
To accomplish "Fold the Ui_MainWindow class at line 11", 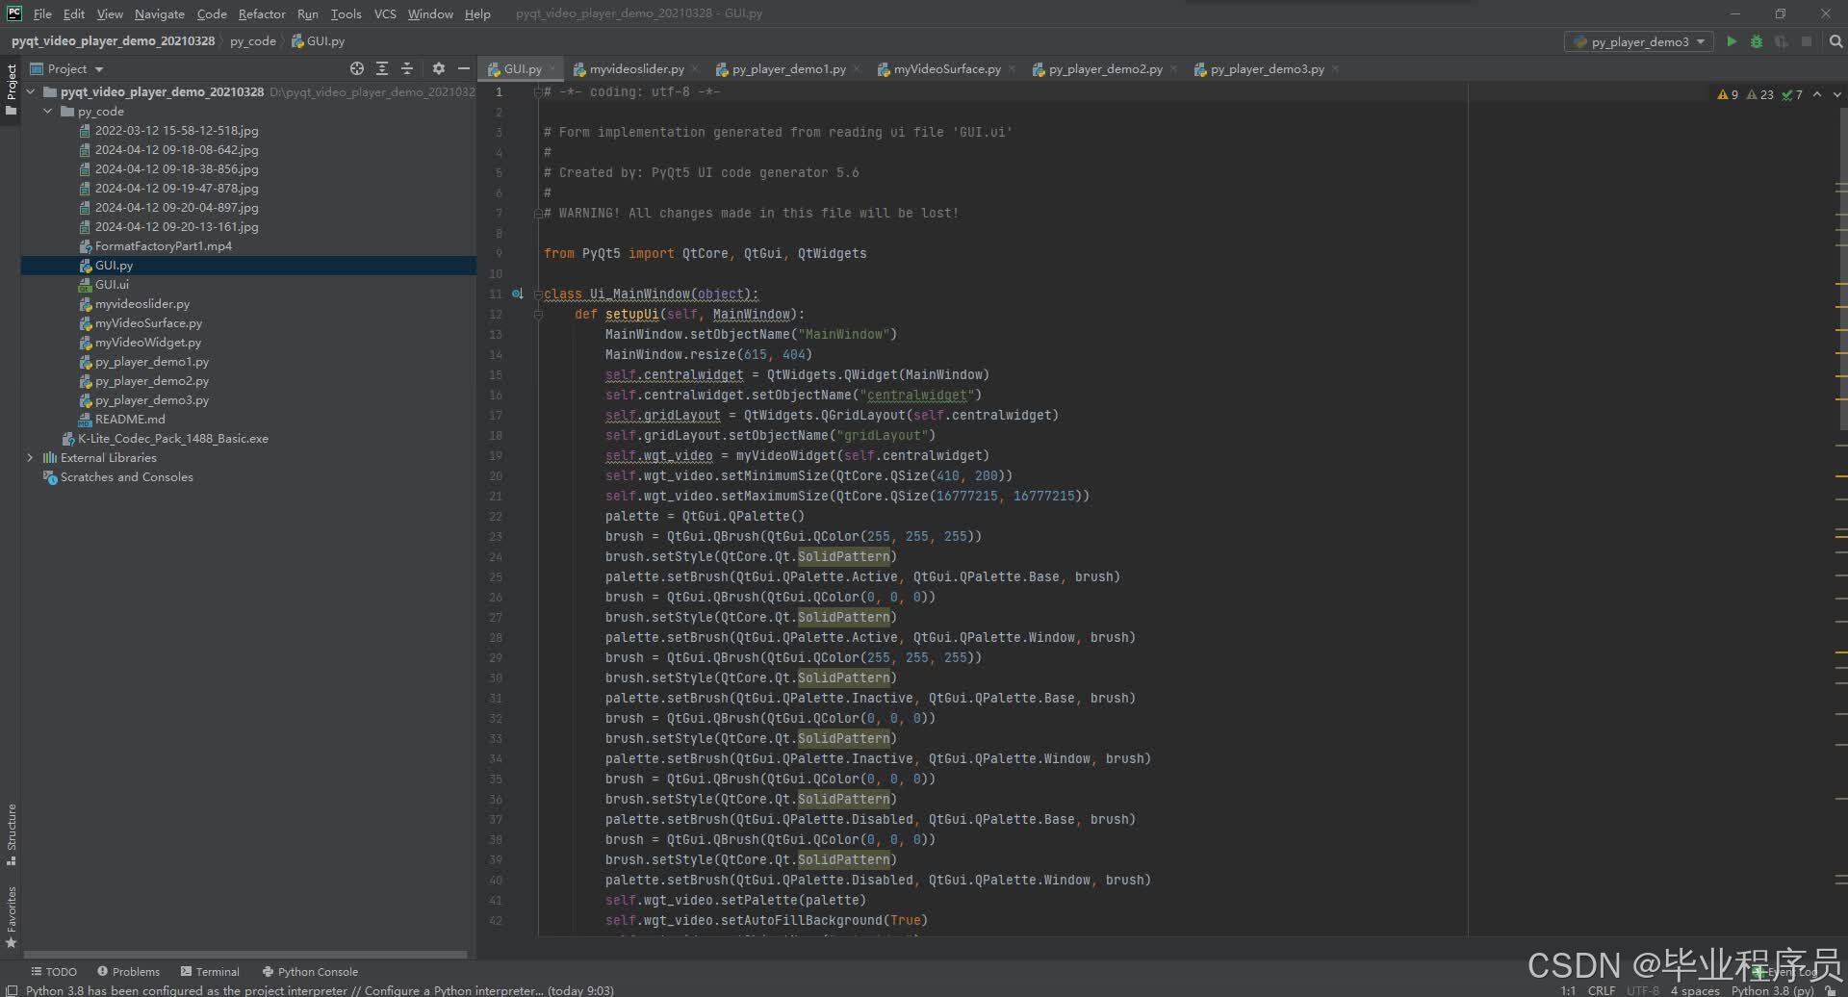I will [538, 294].
